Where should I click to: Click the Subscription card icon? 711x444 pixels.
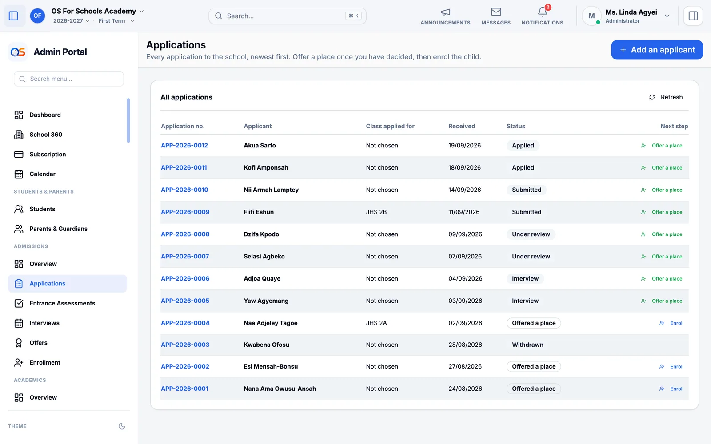pos(19,155)
